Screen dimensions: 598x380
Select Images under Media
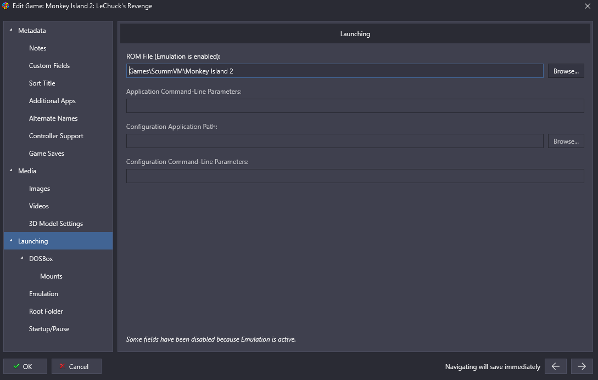click(40, 189)
